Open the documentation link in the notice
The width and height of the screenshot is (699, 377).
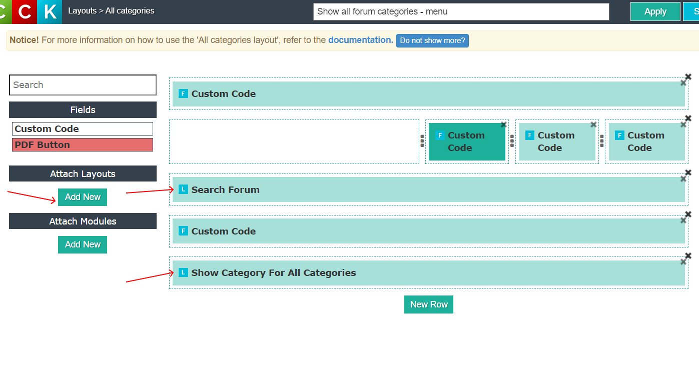click(361, 40)
